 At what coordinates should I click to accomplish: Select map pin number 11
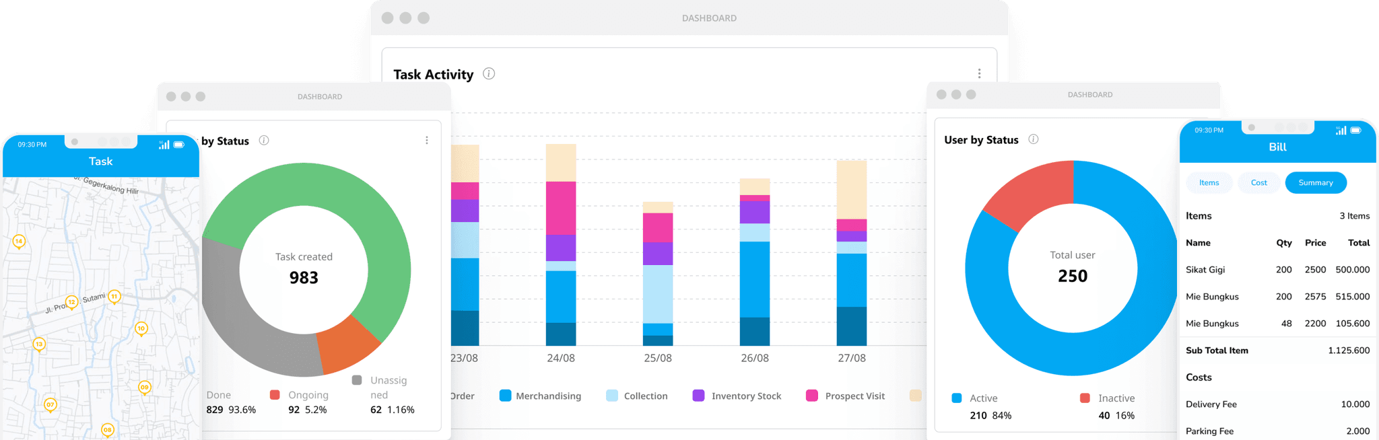[x=114, y=296]
